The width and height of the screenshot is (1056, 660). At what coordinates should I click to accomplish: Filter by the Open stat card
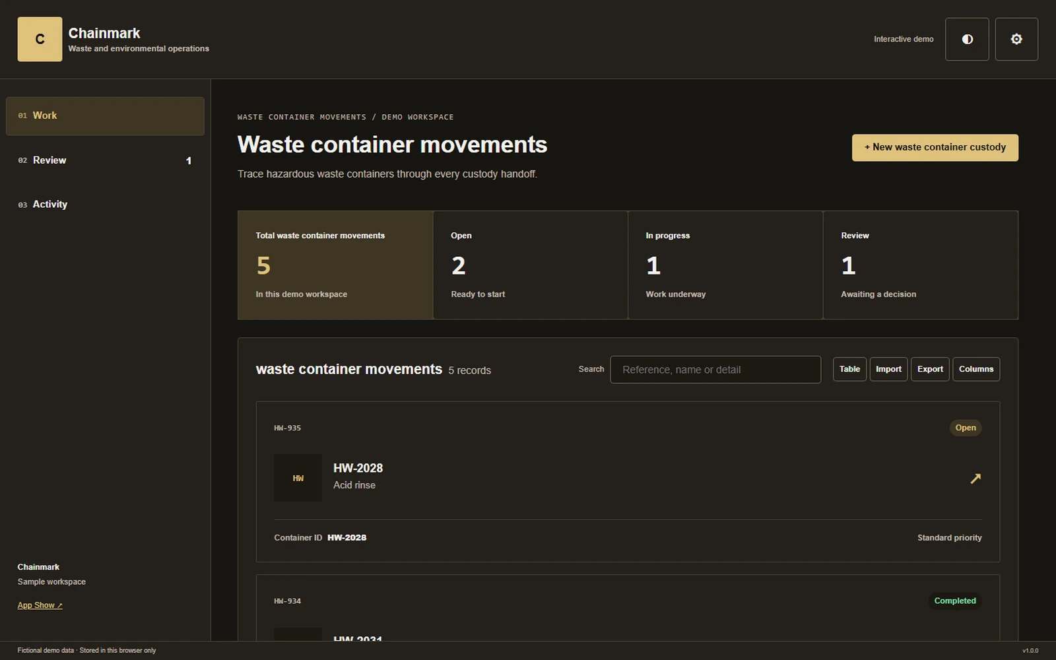[531, 265]
